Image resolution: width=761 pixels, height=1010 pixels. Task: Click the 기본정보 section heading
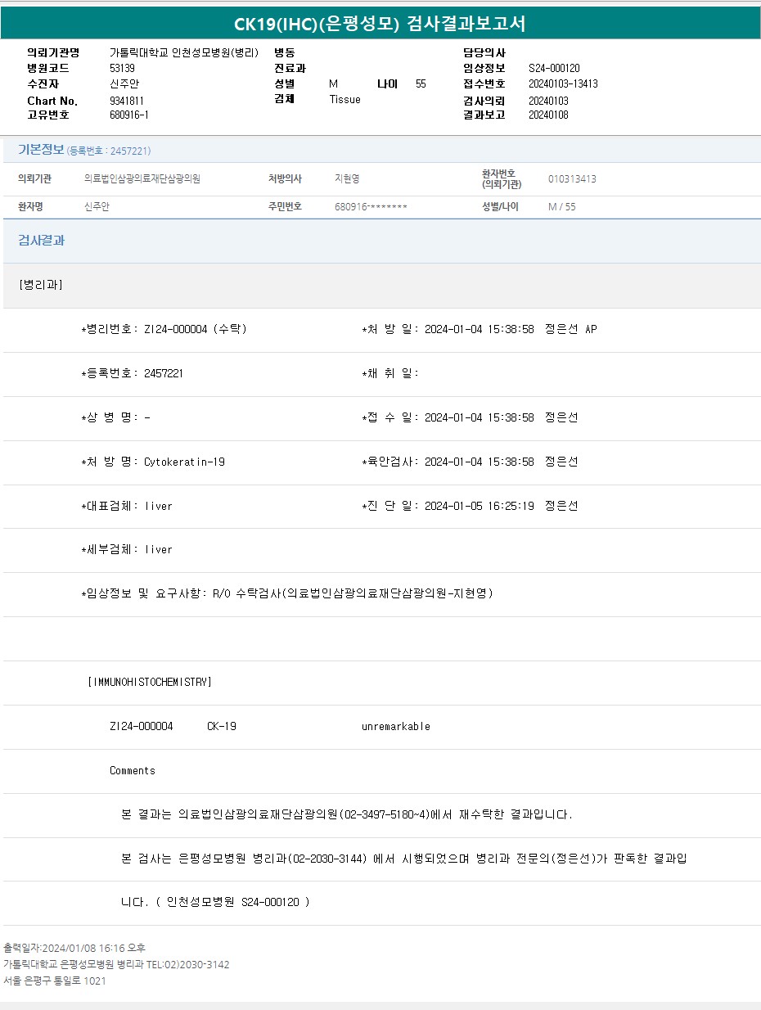[x=41, y=150]
